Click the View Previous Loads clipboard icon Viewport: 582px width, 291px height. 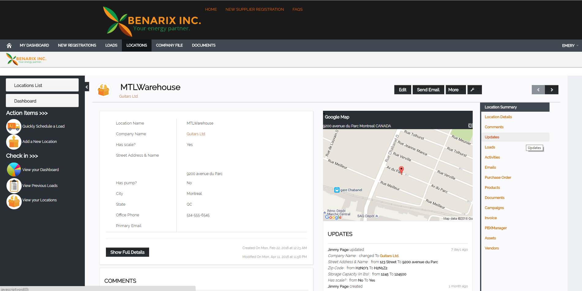14,186
